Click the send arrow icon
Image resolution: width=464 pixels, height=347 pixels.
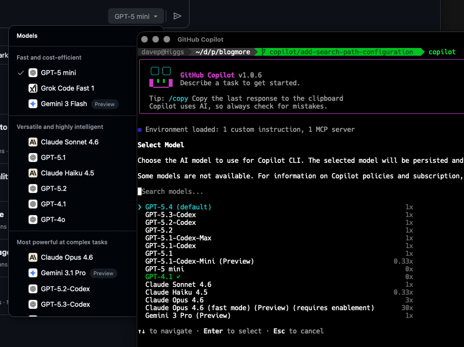177,16
